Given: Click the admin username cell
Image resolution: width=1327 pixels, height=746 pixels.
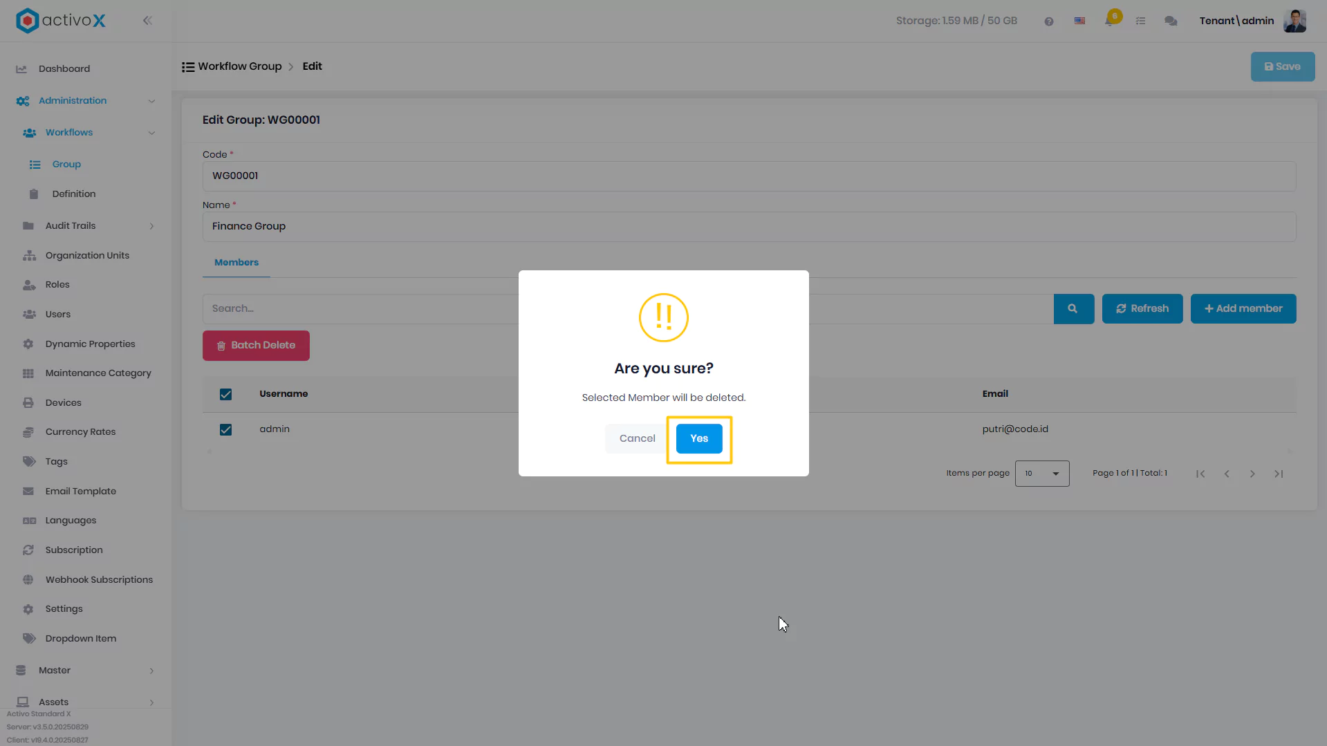Looking at the screenshot, I should (275, 429).
